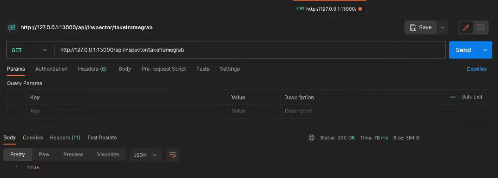
Task: Select the pencil edit mode icon
Action: [466, 27]
